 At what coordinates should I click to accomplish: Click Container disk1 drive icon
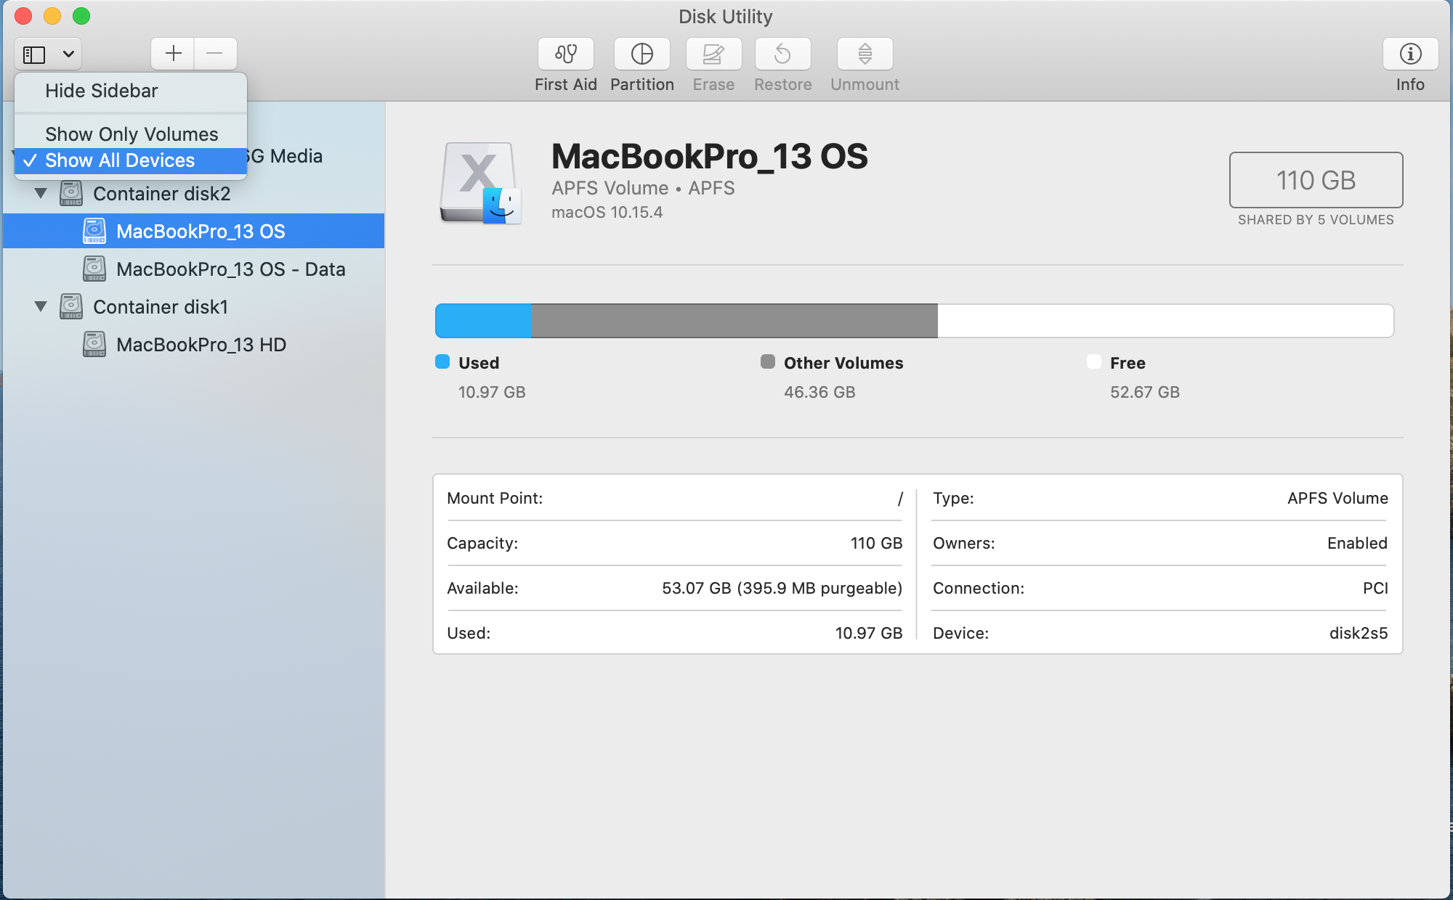tap(71, 306)
